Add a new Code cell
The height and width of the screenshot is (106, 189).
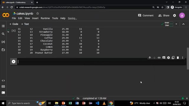[x=14, y=24]
